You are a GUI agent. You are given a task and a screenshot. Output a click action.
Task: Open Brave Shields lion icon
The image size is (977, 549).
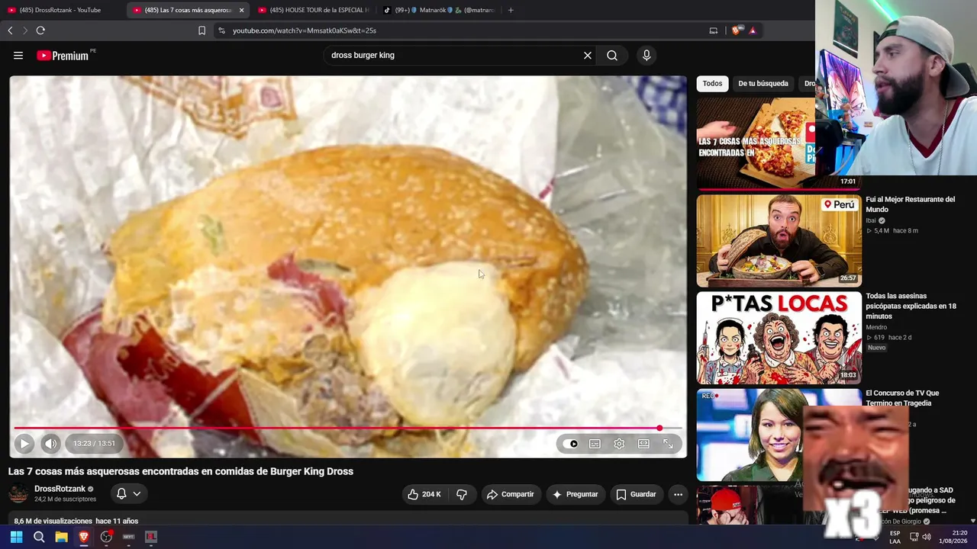coord(736,30)
